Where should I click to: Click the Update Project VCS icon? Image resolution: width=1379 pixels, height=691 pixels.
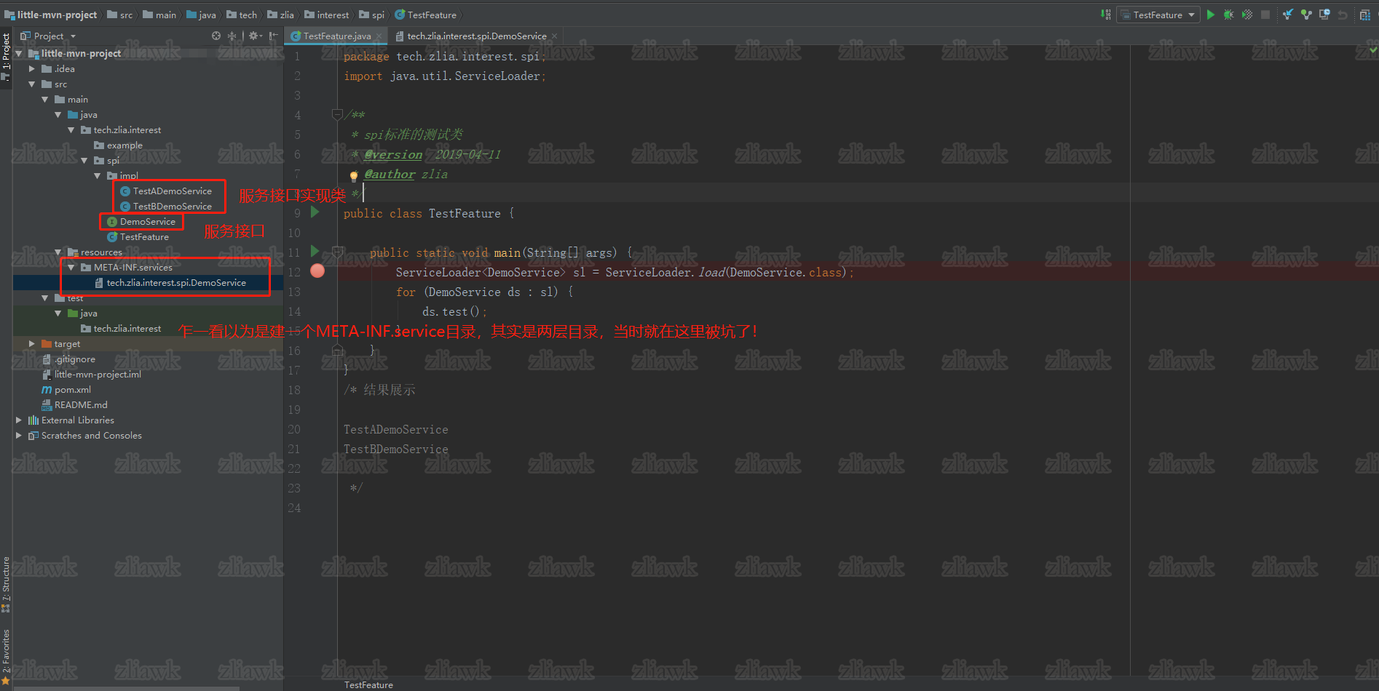pyautogui.click(x=1288, y=15)
